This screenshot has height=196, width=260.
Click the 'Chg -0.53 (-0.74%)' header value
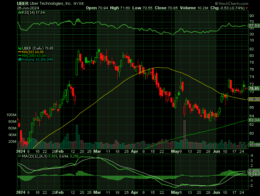click(227, 8)
